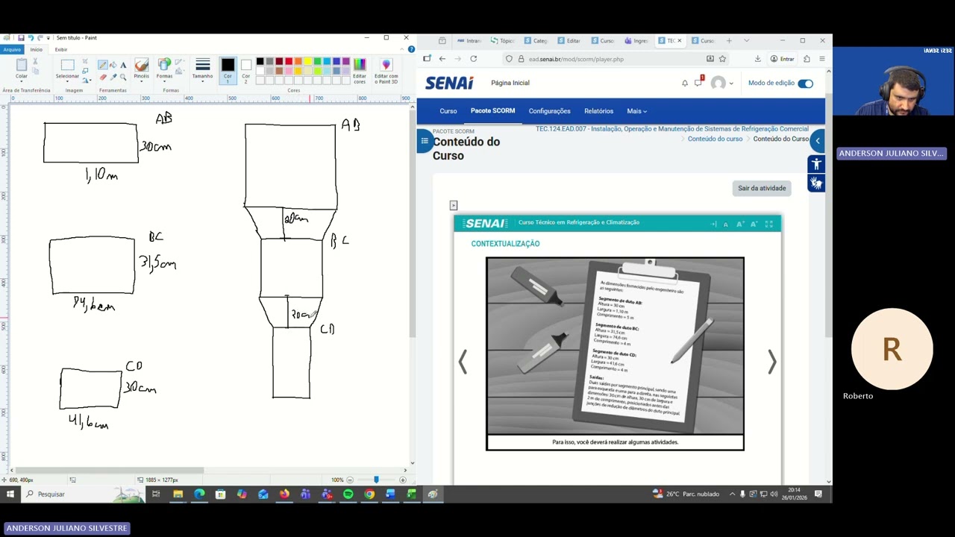Open the Configurações tab on SENAI navbar
955x537 pixels.
coord(549,111)
